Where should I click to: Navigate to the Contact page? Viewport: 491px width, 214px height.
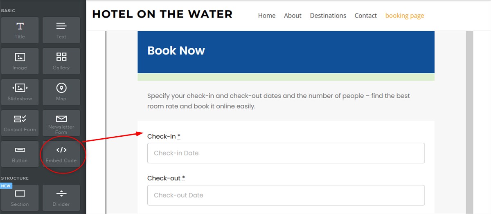pyautogui.click(x=365, y=16)
